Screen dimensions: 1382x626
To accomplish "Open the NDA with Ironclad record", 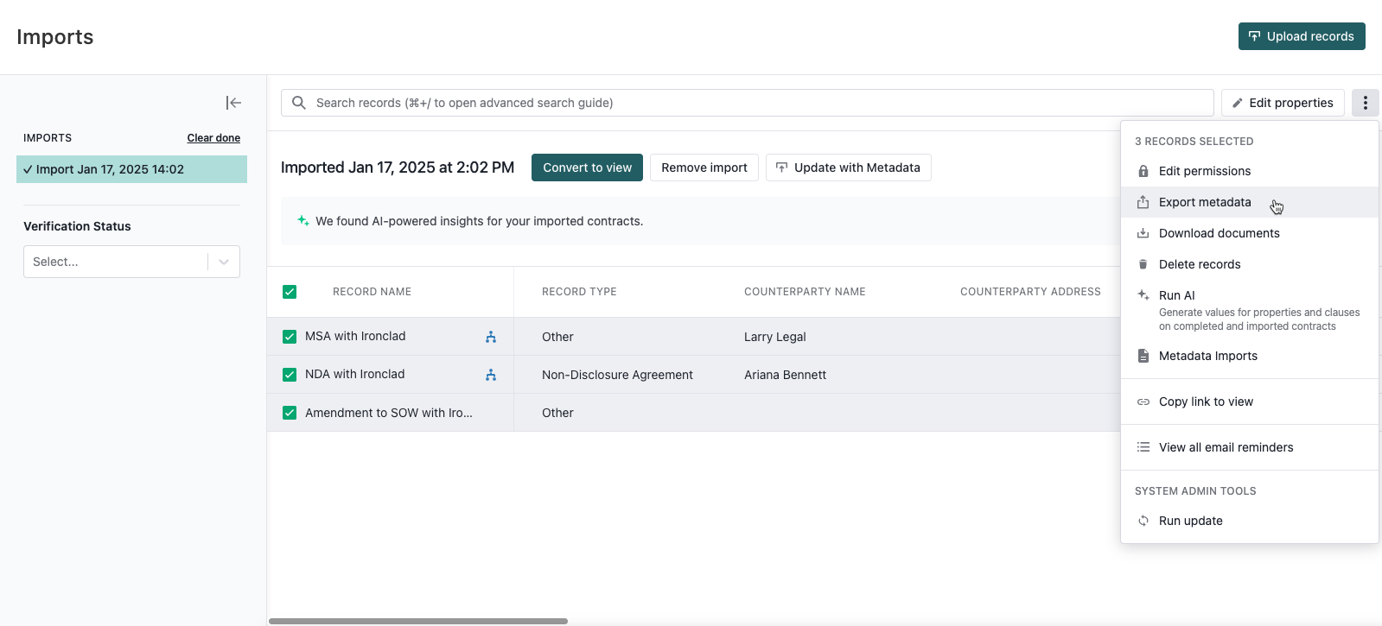I will point(354,374).
